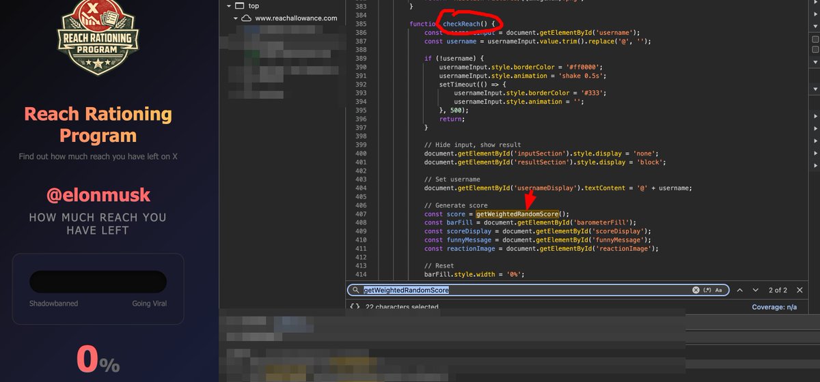Go to next search match arrow

[x=755, y=290]
